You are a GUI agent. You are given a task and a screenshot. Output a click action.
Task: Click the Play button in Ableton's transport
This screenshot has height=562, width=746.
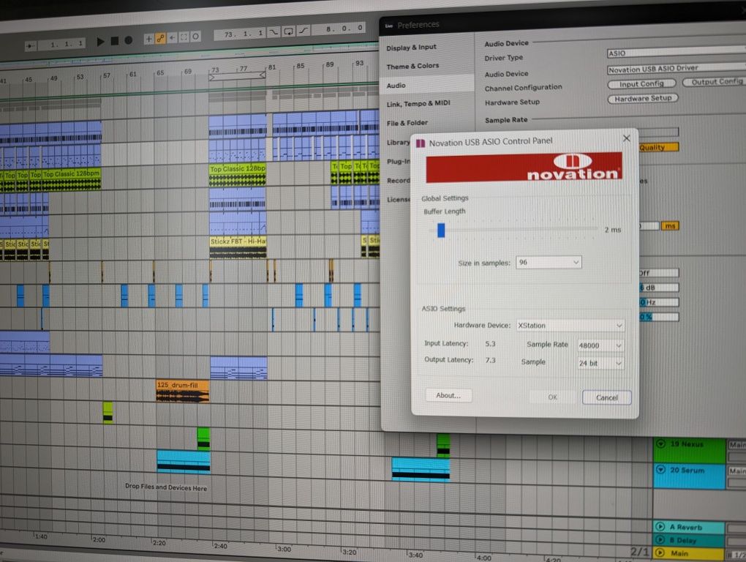pyautogui.click(x=100, y=42)
